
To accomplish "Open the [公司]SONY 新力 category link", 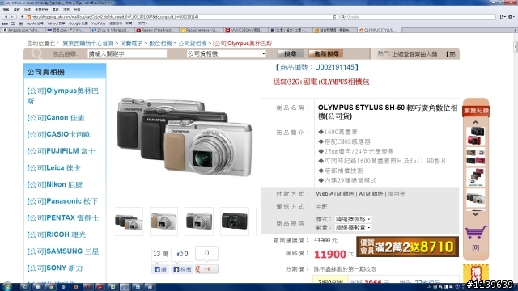I will [x=55, y=268].
